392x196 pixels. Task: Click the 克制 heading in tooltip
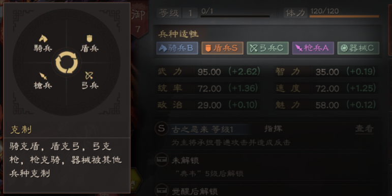coord(21,130)
